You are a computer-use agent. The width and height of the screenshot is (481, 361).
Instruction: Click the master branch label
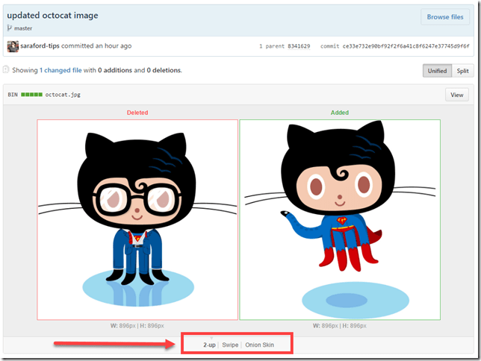tap(23, 28)
